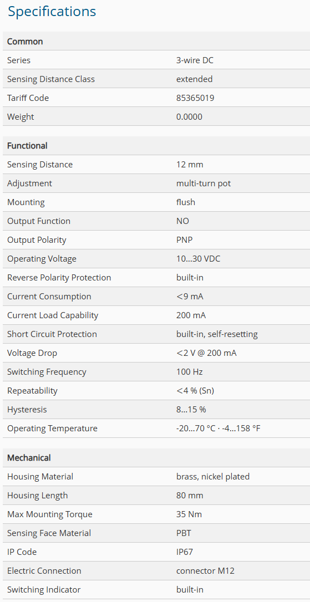This screenshot has width=310, height=602.
Task: Select the Output Polarity PNP value
Action: point(184,240)
